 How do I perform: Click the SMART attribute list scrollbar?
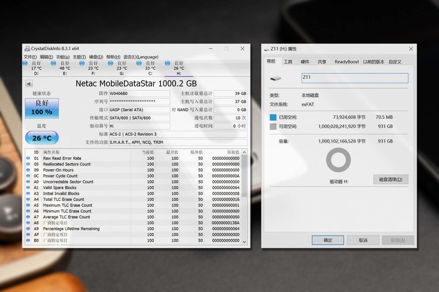244,197
